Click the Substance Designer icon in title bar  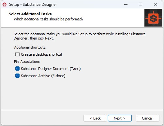coord(5,5)
